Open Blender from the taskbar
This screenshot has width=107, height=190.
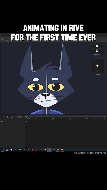[45, 150]
